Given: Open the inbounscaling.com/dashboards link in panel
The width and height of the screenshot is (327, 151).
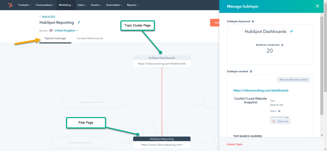Looking at the screenshot, I should 261,90.
